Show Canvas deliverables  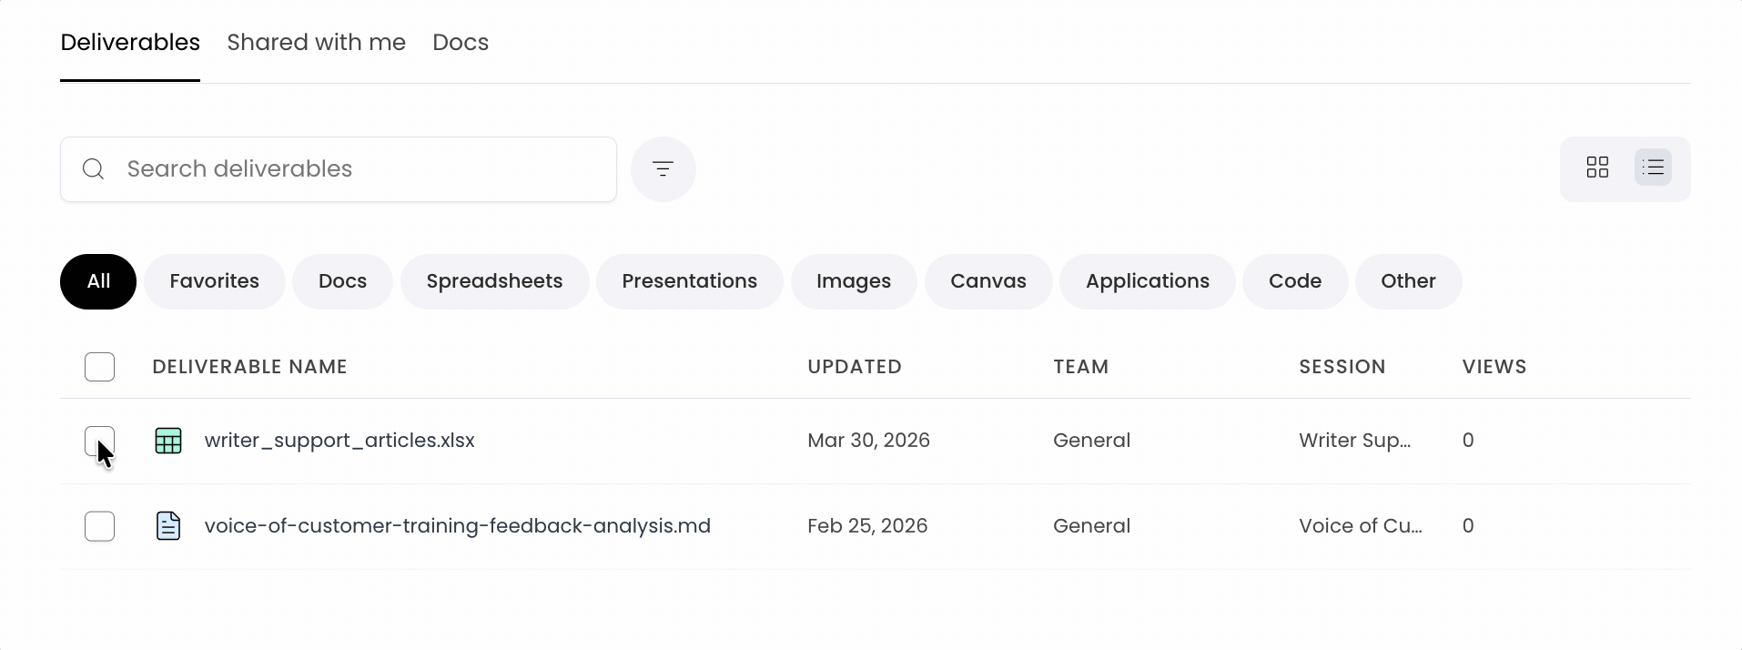click(987, 281)
